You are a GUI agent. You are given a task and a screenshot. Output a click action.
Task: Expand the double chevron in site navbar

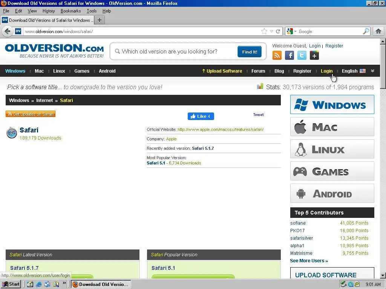pyautogui.click(x=372, y=71)
